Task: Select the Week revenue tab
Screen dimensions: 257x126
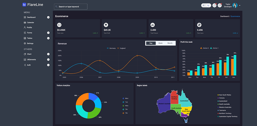Action: point(160,43)
